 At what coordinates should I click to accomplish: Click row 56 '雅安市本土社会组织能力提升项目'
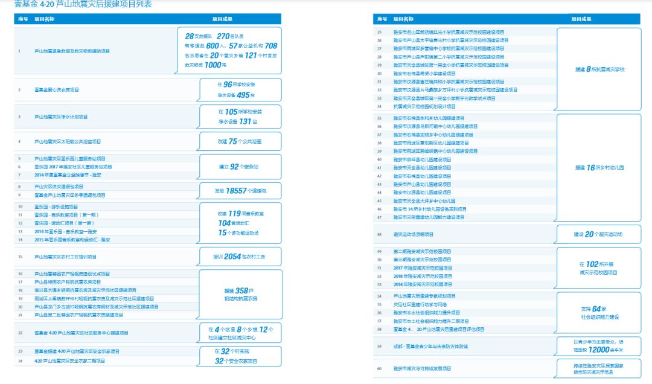[427, 313]
